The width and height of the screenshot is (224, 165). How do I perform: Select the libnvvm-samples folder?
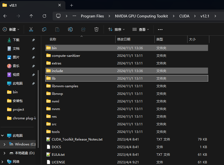[127, 86]
